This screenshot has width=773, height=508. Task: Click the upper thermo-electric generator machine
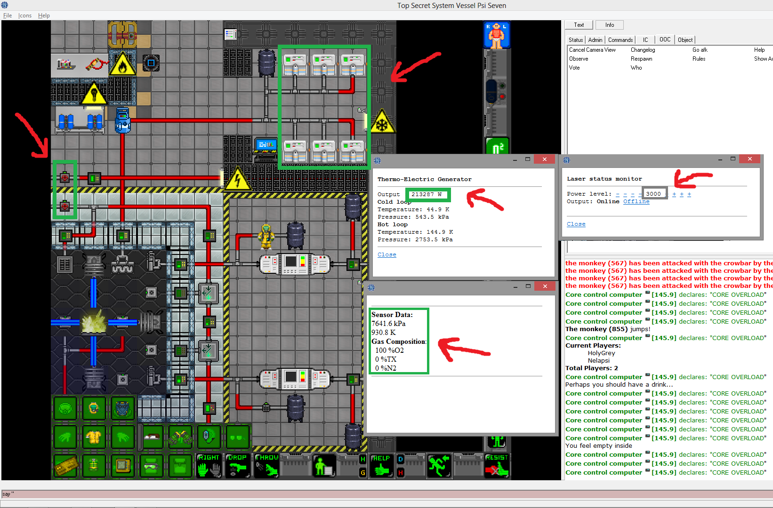295,264
